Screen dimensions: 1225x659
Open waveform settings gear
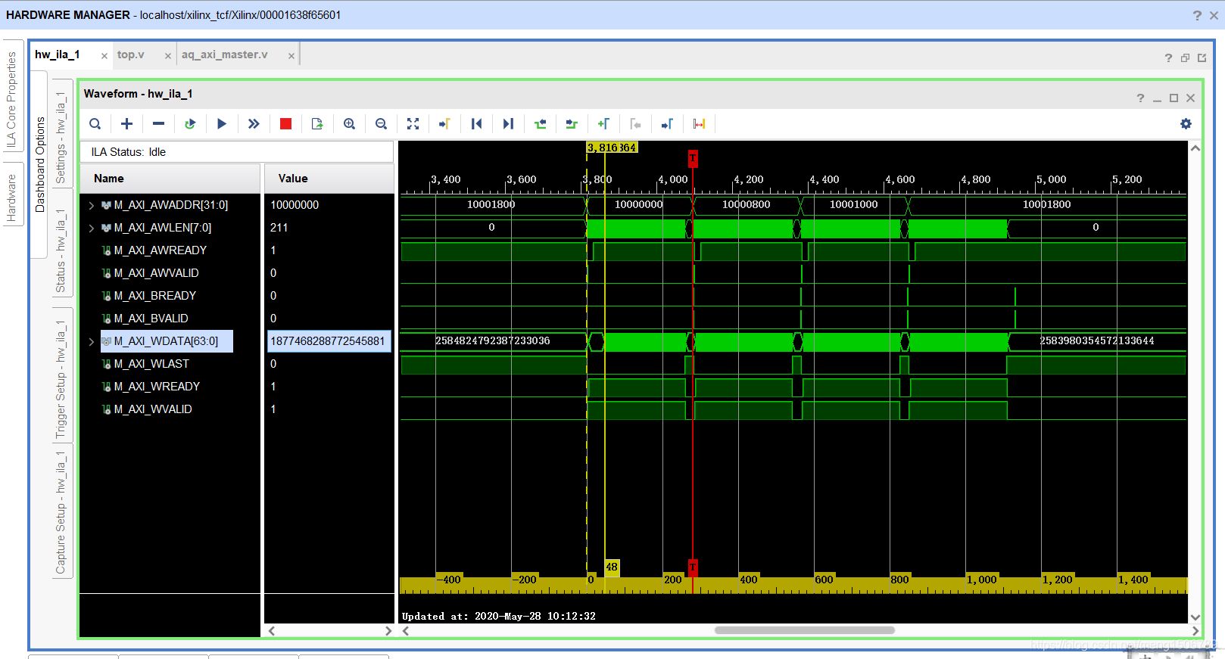1186,124
